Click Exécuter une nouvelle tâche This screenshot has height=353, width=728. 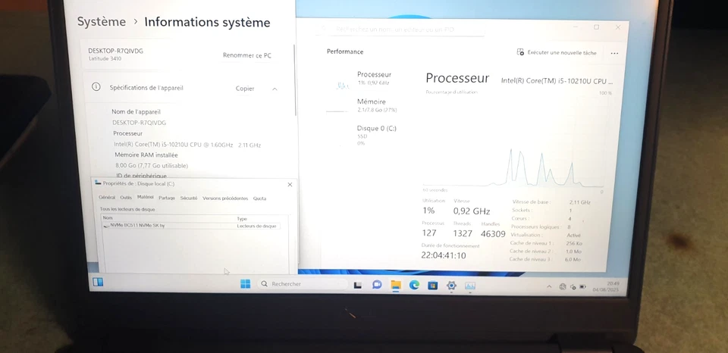557,52
